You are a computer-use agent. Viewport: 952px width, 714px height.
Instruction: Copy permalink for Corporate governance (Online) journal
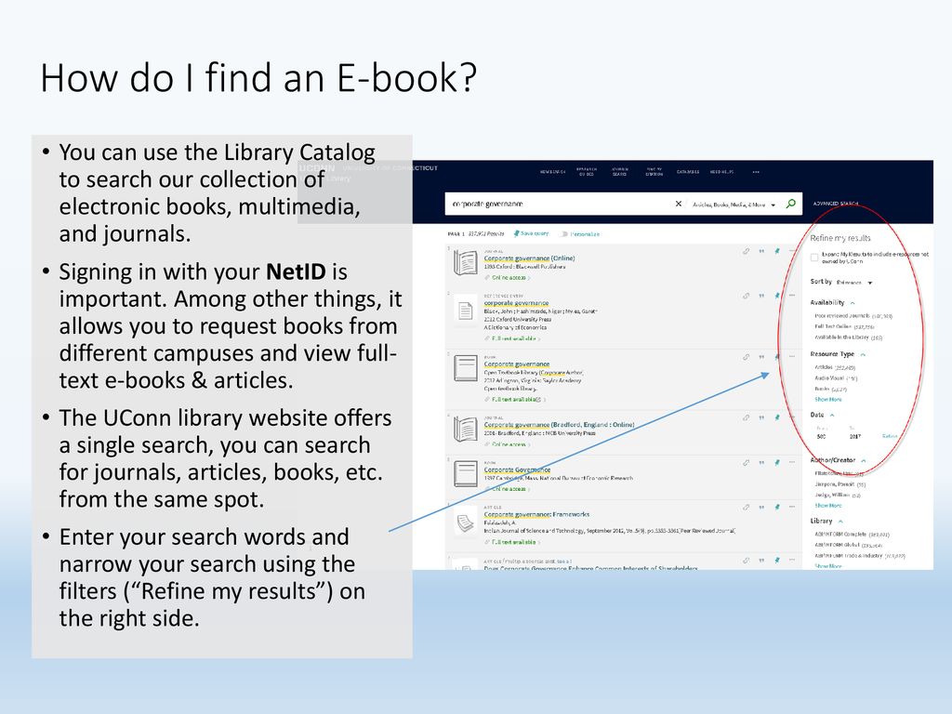pyautogui.click(x=746, y=251)
